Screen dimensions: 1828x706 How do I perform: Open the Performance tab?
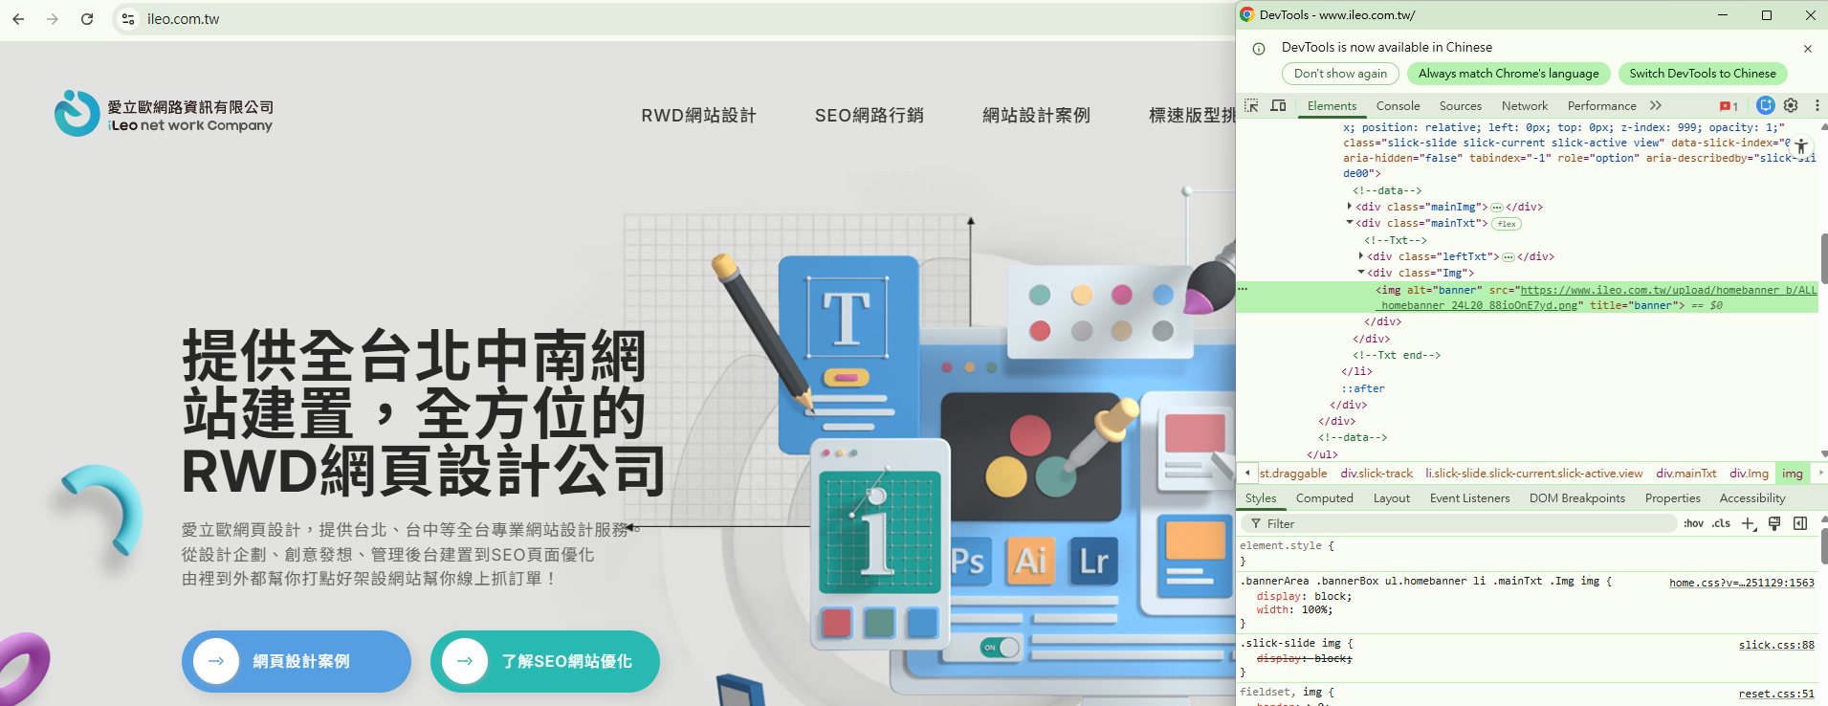click(x=1601, y=106)
